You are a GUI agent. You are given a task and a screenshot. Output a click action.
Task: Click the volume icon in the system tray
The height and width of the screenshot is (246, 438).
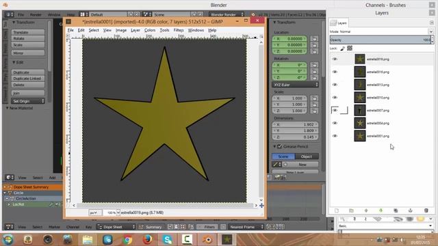402,240
